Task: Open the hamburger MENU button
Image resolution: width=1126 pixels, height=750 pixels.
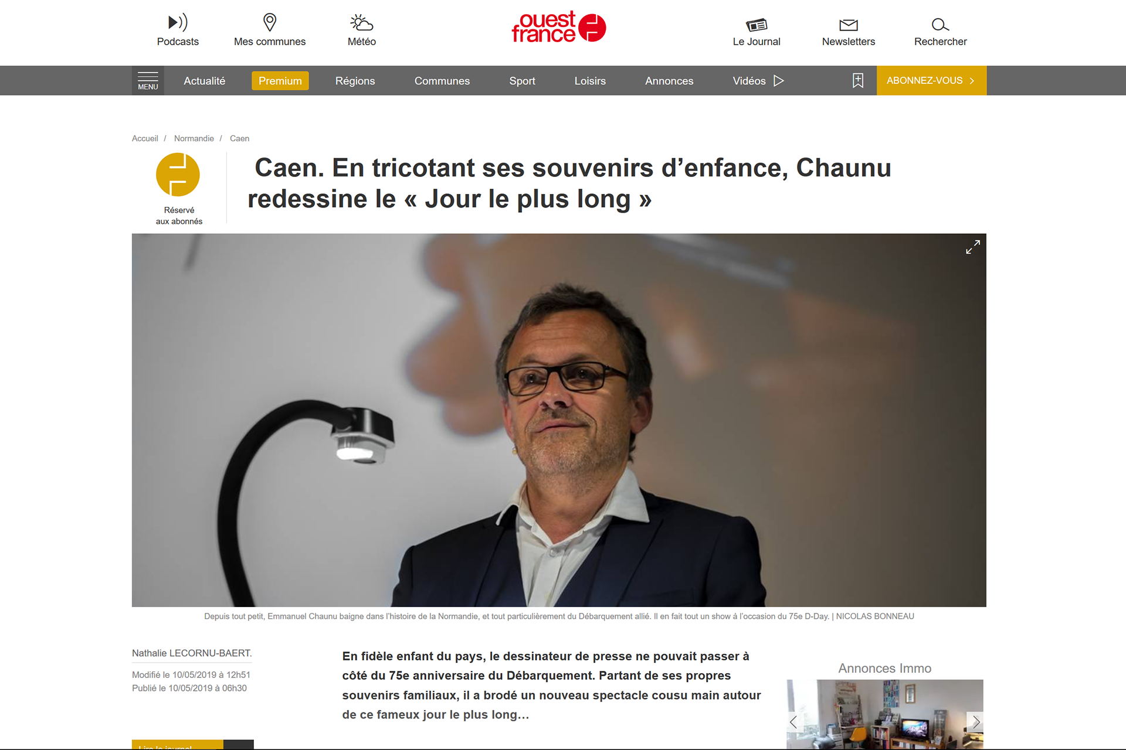Action: pos(148,80)
